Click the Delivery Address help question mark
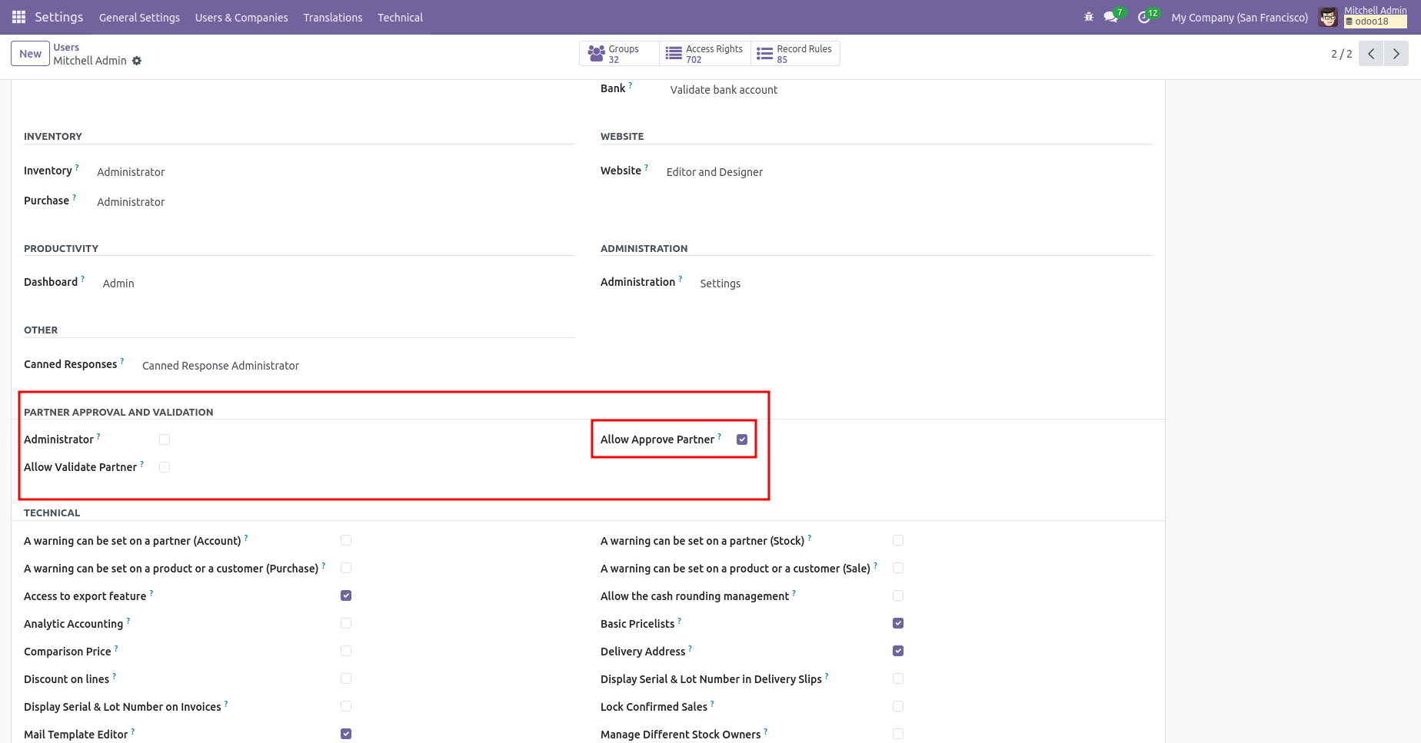The height and width of the screenshot is (743, 1421). point(690,648)
